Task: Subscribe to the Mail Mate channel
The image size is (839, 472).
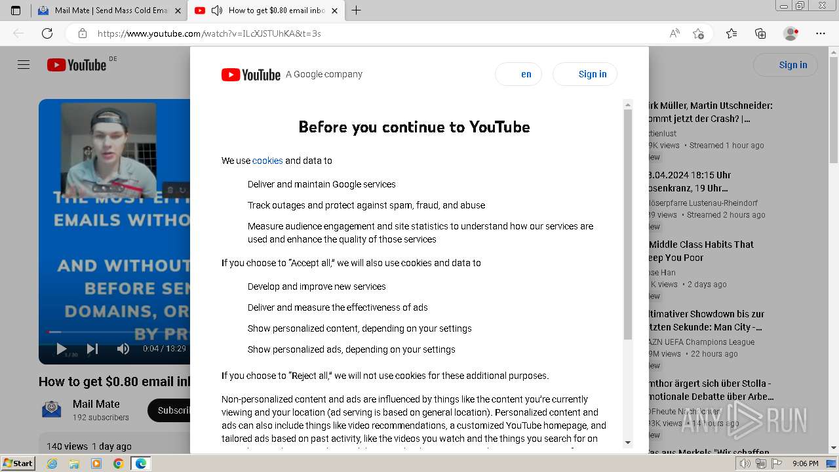Action: [x=169, y=410]
